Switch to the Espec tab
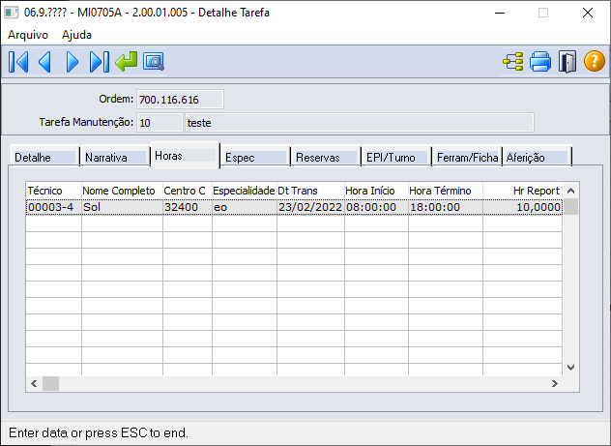This screenshot has width=611, height=446. 256,157
